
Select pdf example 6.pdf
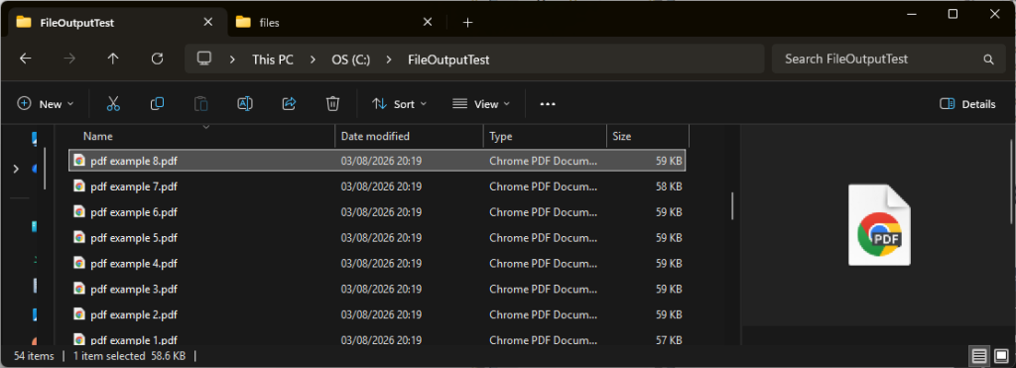tap(377, 212)
